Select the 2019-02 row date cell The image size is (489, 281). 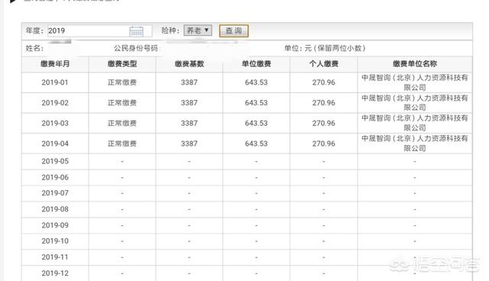pos(55,103)
